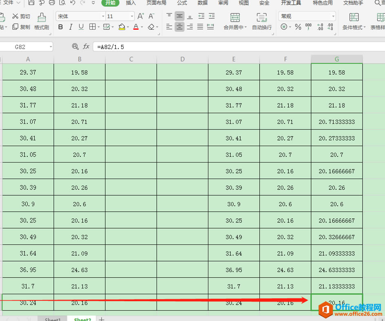Expand the borders dropdown arrow
Screen dimensions: 385x321
pos(98,27)
